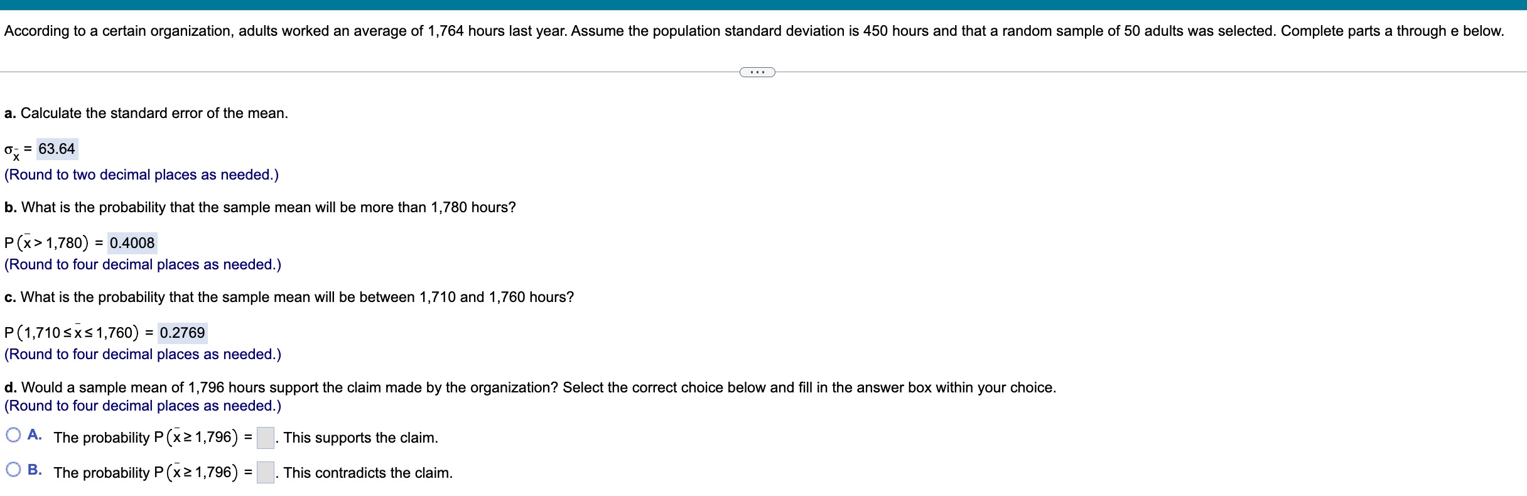Select the probability answer field showing 0.4008
The width and height of the screenshot is (1527, 496).
[x=132, y=243]
